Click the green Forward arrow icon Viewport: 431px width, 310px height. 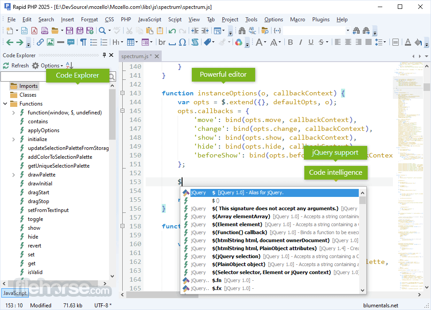(20, 43)
